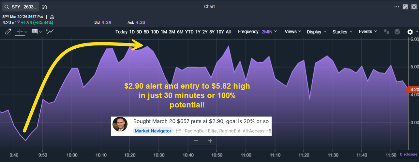The width and height of the screenshot is (419, 162).
Task: Select the pencil drawing tool
Action: point(8,31)
